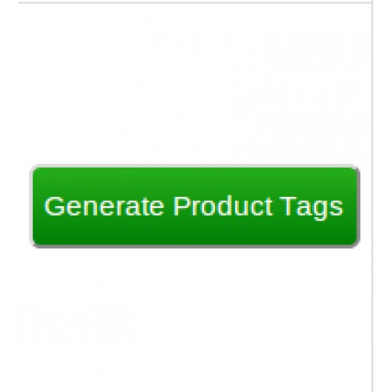Screen dimensions: 392x392
Task: Trigger Generate Product Tags
Action: point(194,206)
